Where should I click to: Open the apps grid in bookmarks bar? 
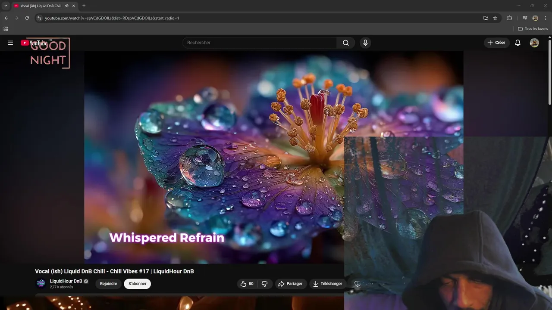[x=6, y=29]
